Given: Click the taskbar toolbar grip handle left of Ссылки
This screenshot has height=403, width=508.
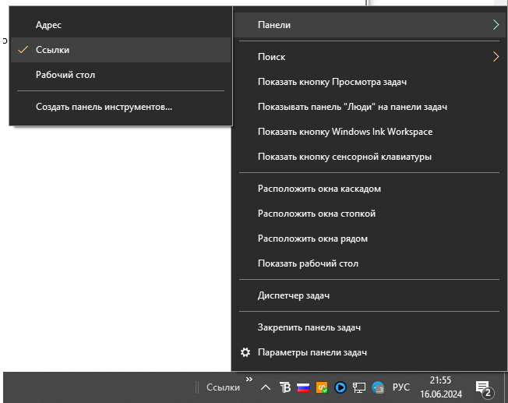Looking at the screenshot, I should [x=197, y=387].
